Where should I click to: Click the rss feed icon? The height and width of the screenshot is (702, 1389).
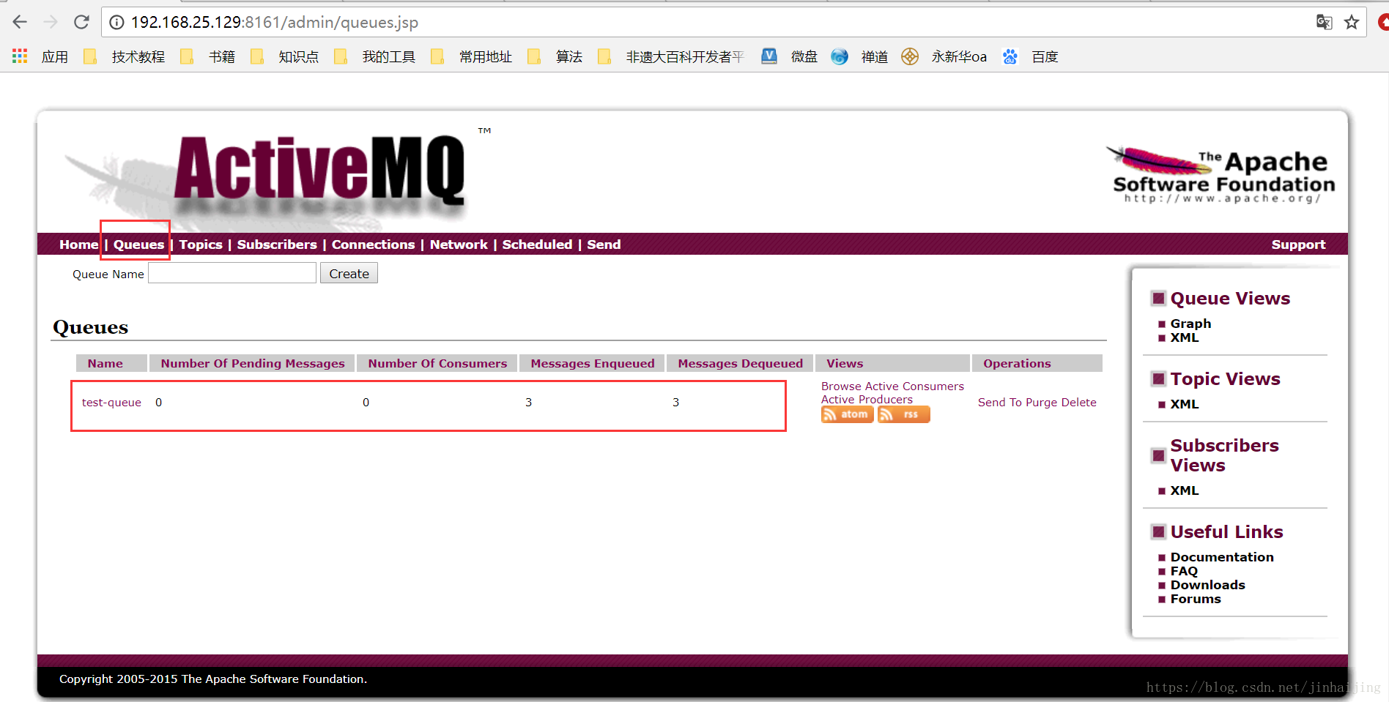[903, 414]
